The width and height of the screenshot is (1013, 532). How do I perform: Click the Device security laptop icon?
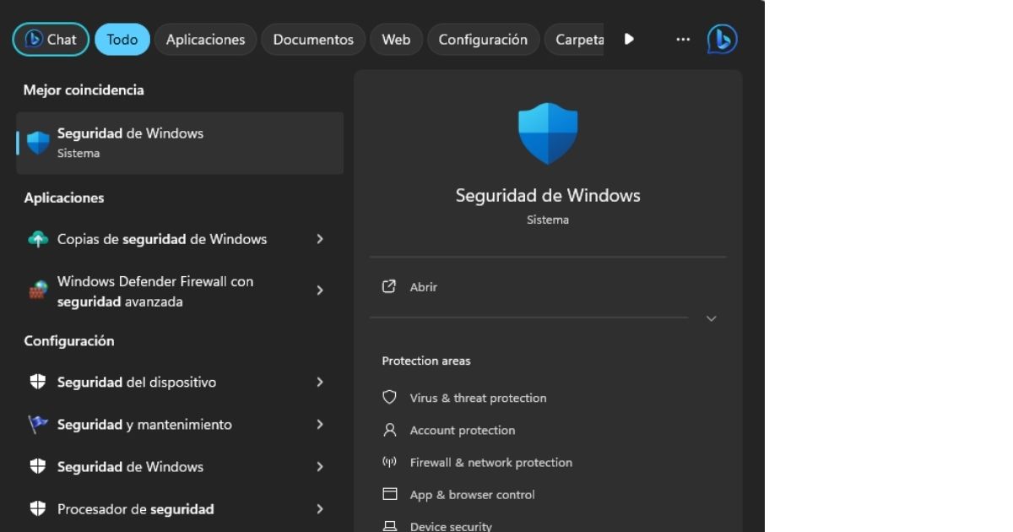(389, 526)
